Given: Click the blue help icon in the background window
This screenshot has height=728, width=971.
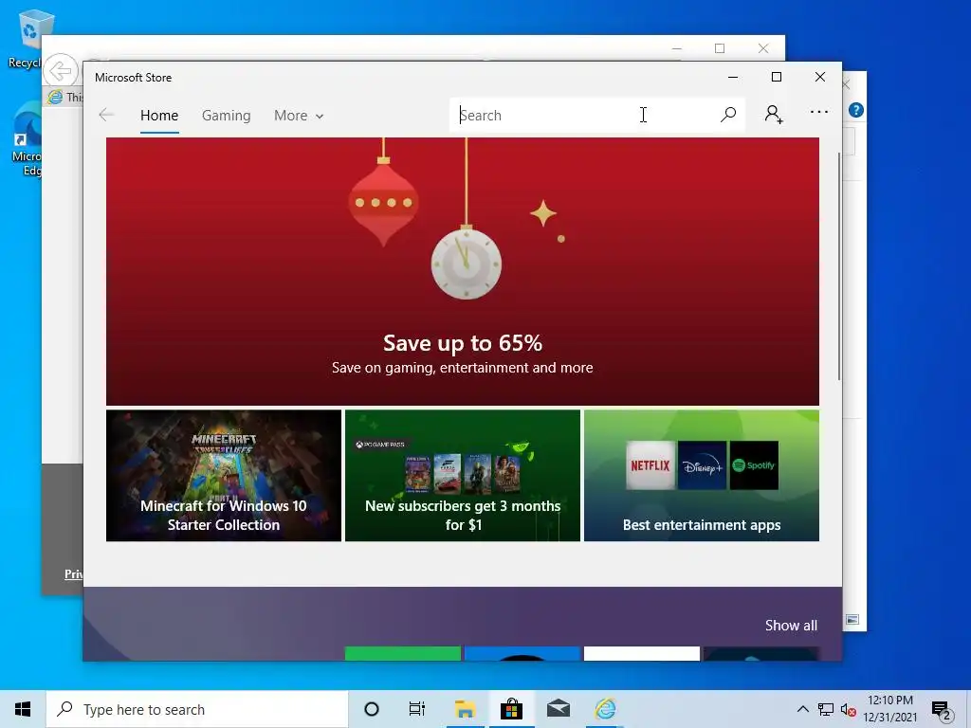Looking at the screenshot, I should [856, 110].
